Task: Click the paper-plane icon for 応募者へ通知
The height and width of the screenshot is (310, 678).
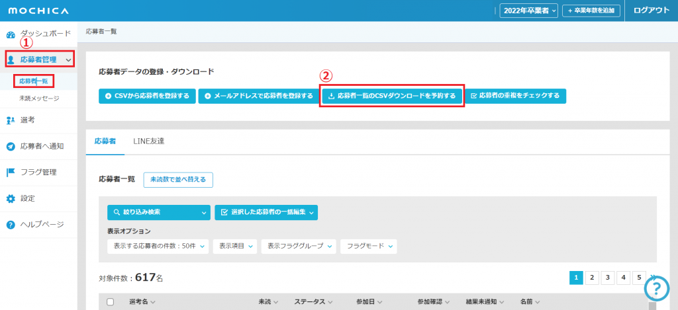Action: tap(11, 146)
